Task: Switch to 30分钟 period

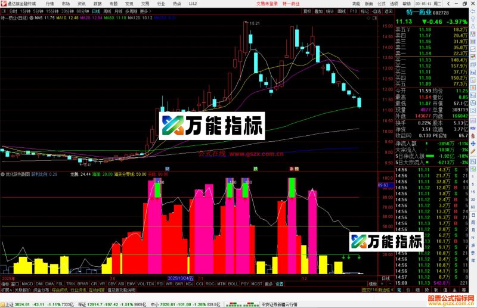Action: click(67, 11)
